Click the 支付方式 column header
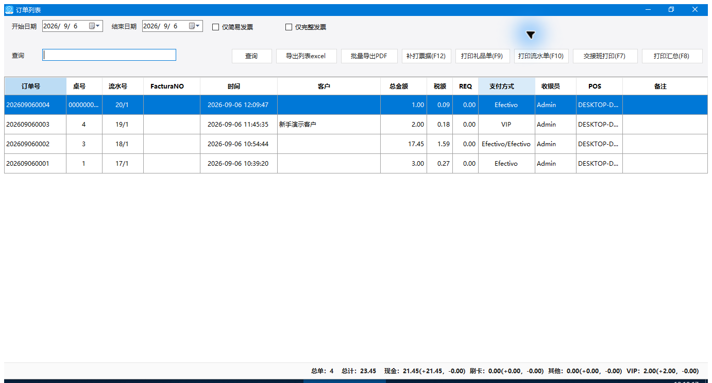This screenshot has width=712, height=383. [507, 86]
